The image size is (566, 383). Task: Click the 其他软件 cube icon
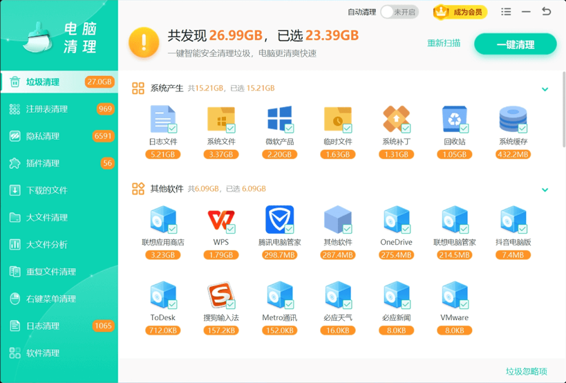click(337, 219)
